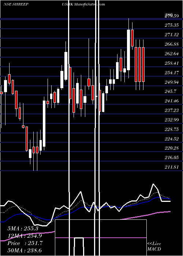Click the 228.75 price level

pyautogui.click(x=172, y=129)
